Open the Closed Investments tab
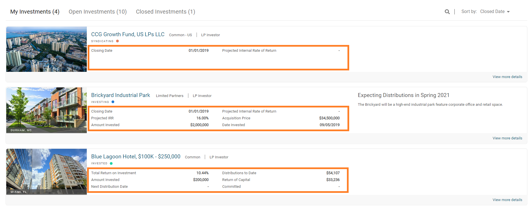This screenshot has width=531, height=207. pos(165,12)
